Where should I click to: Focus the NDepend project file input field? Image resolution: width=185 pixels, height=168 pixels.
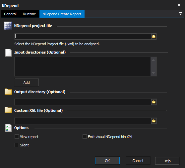[x=83, y=37]
